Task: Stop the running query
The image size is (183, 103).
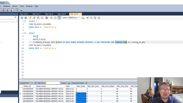Action: (x=42, y=18)
